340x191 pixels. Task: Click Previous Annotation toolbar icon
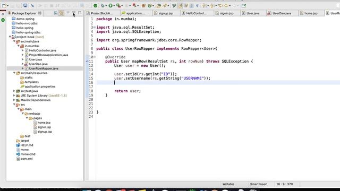point(212,6)
